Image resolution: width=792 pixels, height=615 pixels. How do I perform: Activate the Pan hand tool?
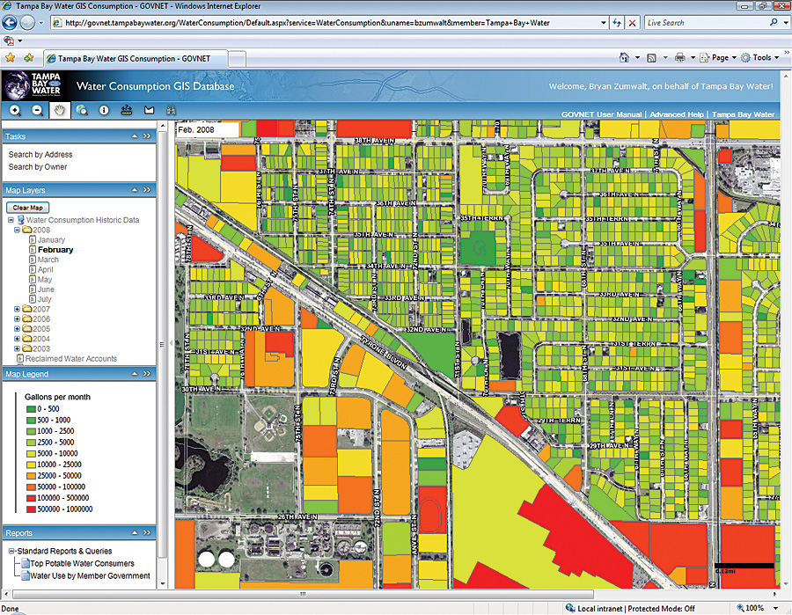tap(60, 110)
